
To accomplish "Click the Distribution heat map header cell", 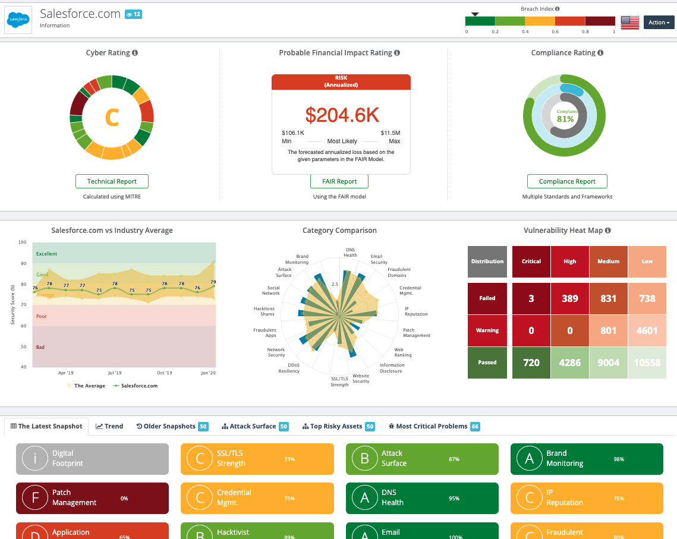I will tap(487, 261).
